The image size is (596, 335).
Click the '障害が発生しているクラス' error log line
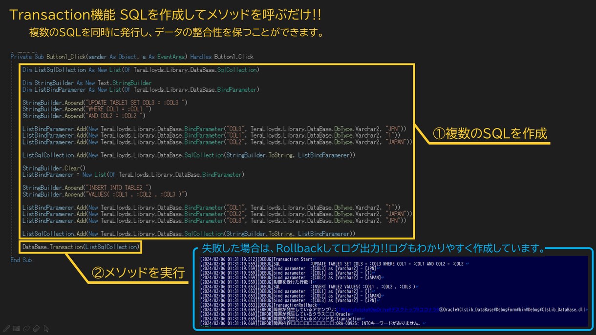click(x=276, y=314)
